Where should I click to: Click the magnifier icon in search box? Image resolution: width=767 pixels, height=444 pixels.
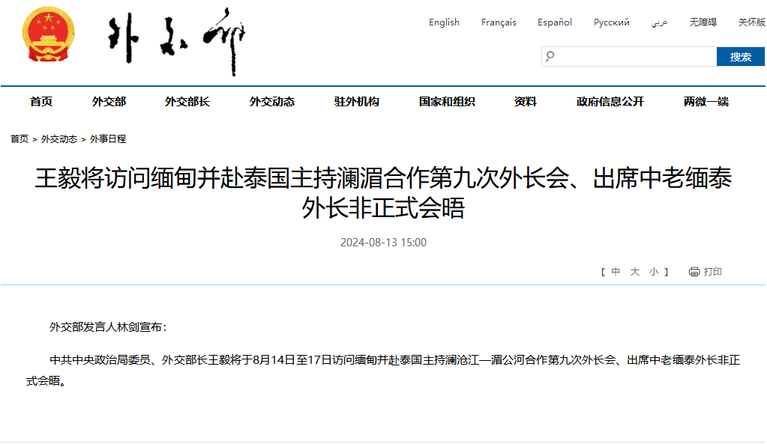pos(550,56)
